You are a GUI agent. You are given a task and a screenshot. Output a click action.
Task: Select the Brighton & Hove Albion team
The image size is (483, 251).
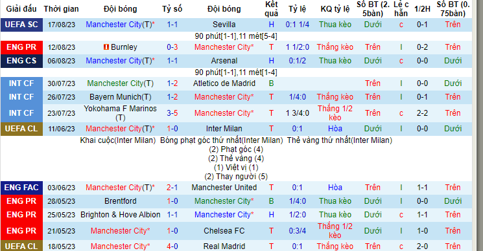point(121,214)
